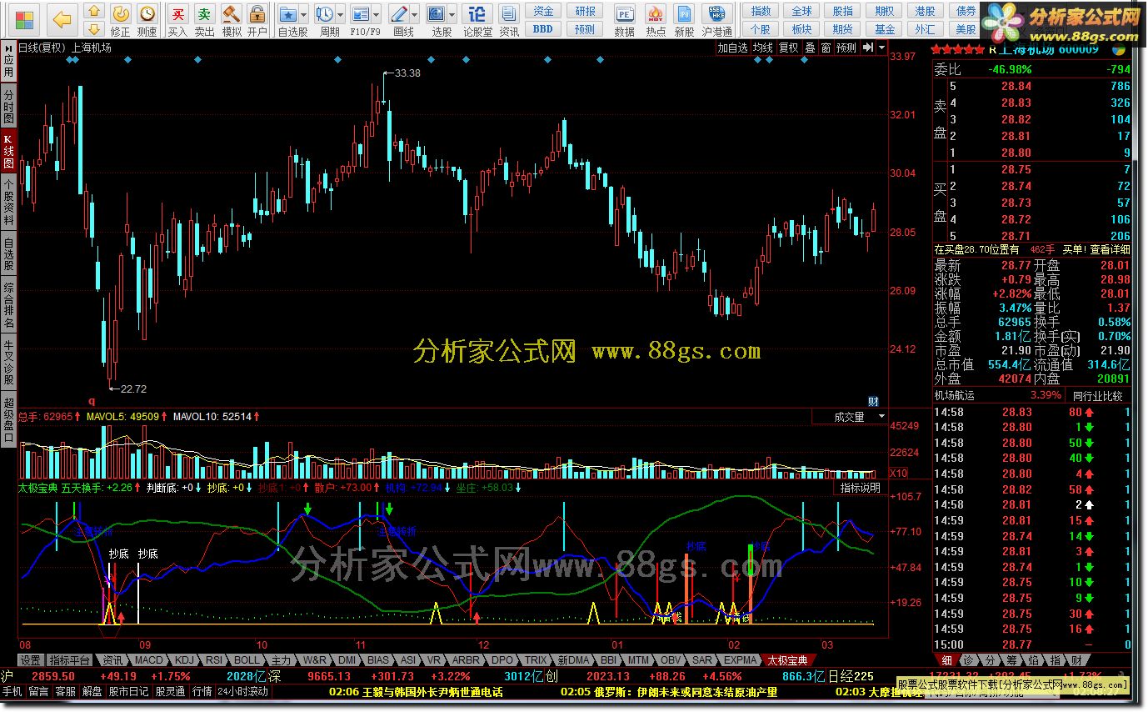Toggle the chart 预测 forecast option

(846, 48)
